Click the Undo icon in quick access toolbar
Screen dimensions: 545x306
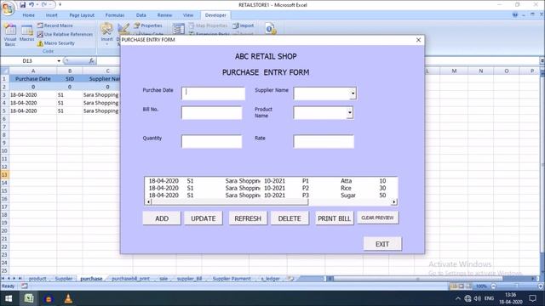[32, 5]
